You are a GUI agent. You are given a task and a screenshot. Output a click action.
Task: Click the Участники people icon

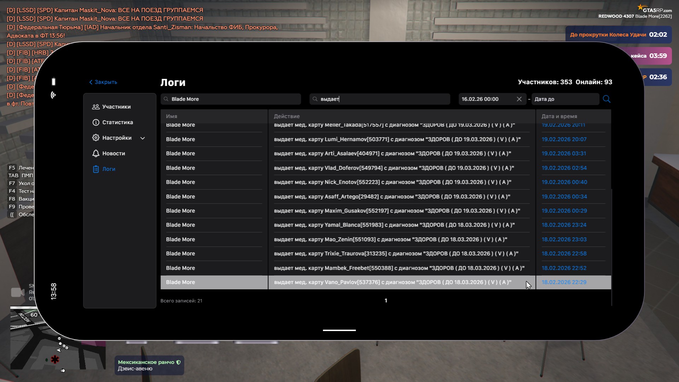95,107
